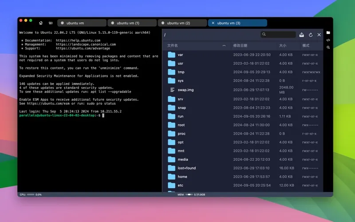Screen dimensions: 355x222
Task: Select the 12.00 KB size of etc
Action: tap(287, 185)
